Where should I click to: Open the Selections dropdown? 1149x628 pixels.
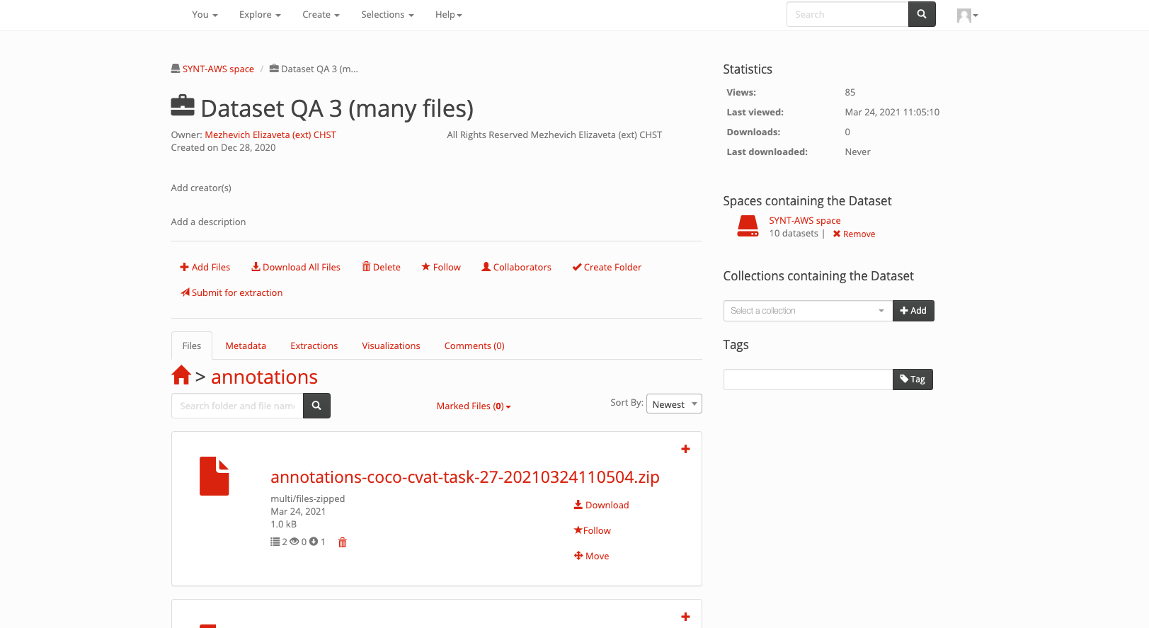[x=387, y=15]
